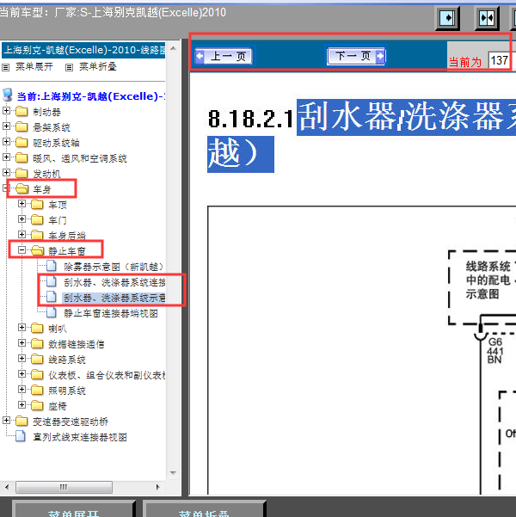Select 座椅 folder label
Image resolution: width=516 pixels, height=517 pixels.
tap(58, 406)
